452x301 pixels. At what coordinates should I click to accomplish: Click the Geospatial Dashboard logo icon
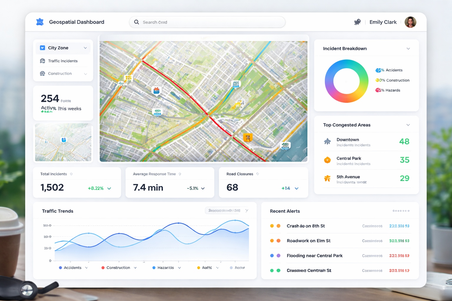pyautogui.click(x=40, y=22)
